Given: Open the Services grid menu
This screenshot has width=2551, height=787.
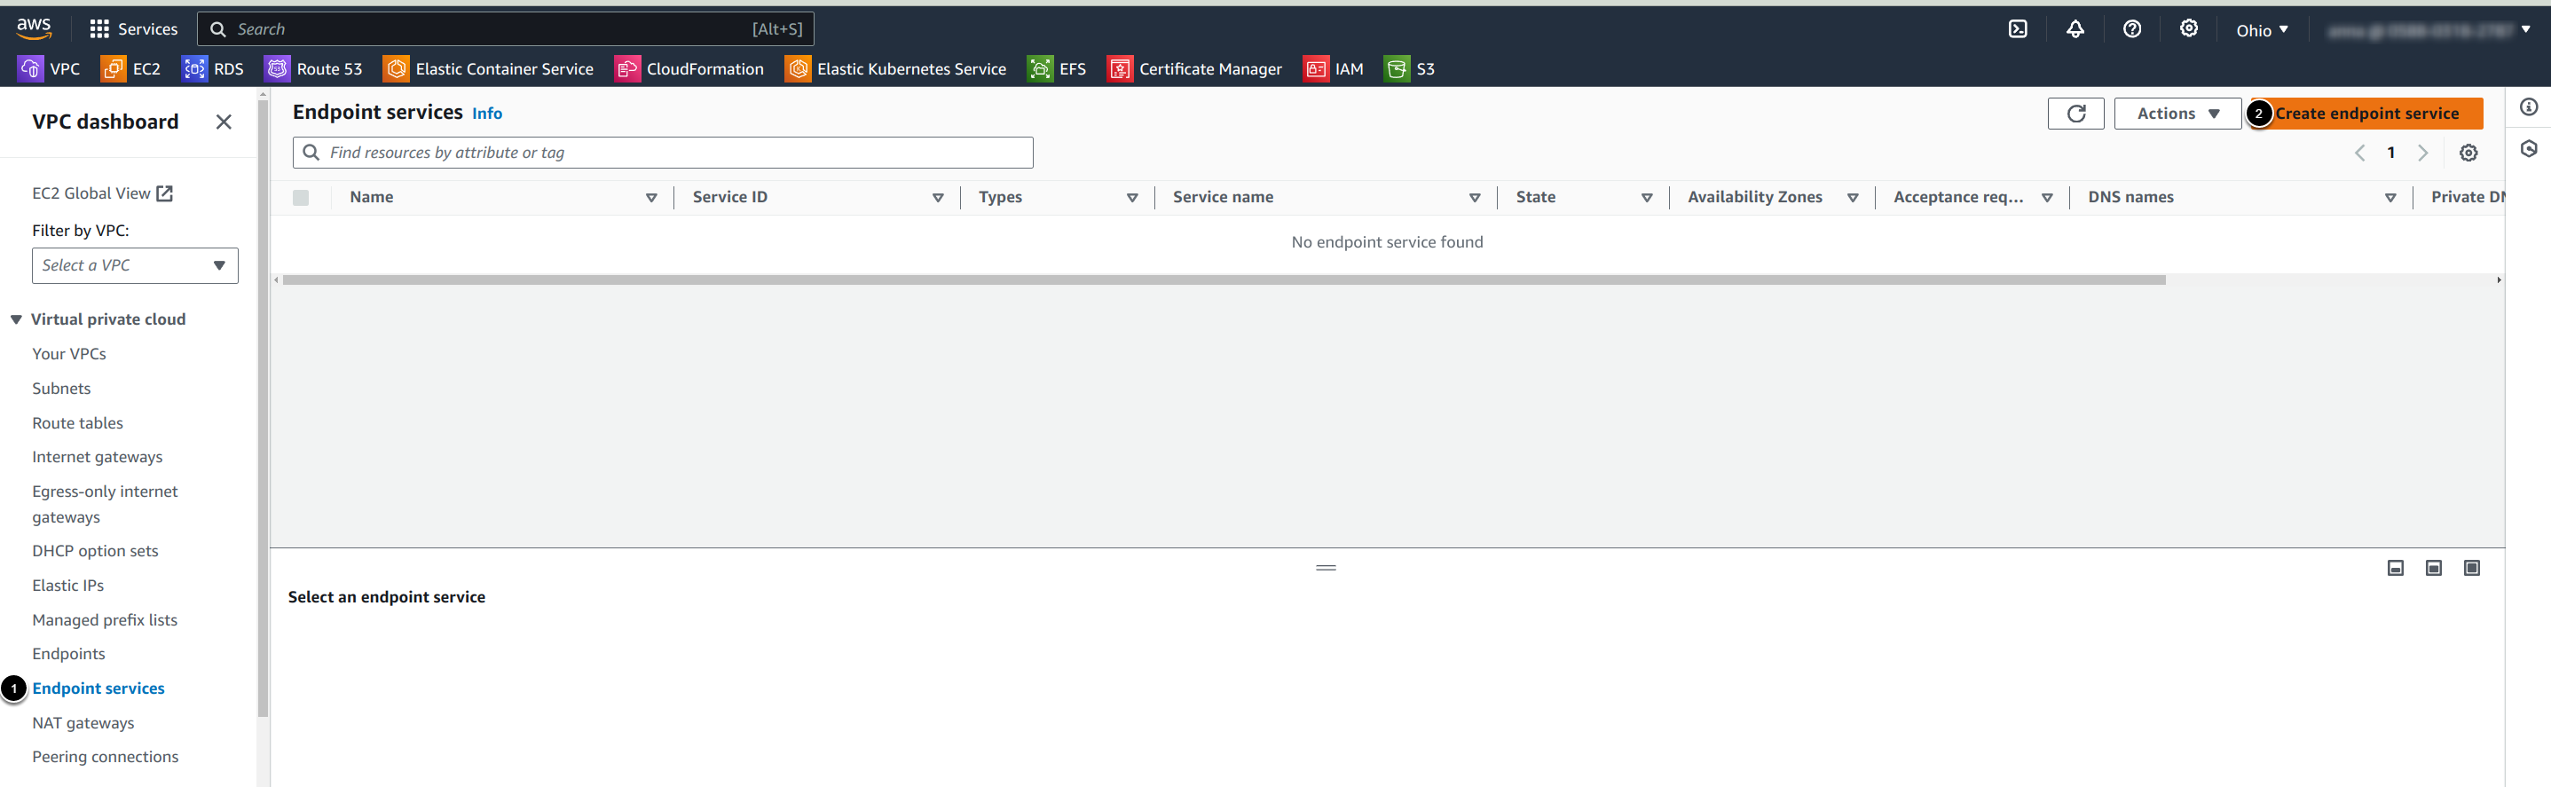Looking at the screenshot, I should 134,29.
